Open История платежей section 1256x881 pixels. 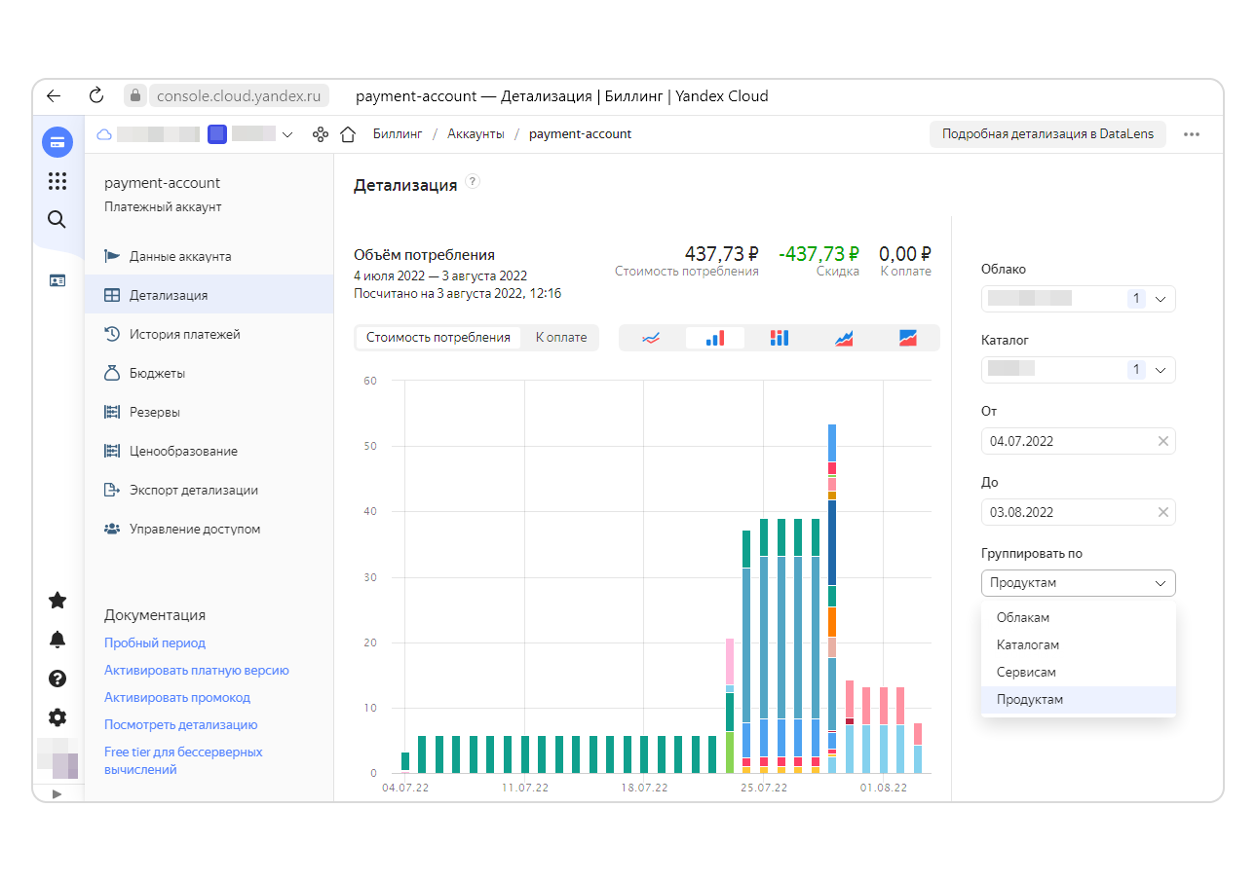tap(209, 334)
